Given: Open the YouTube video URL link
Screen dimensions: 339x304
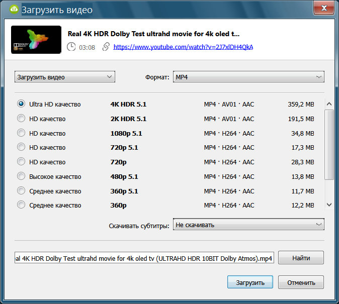Looking at the screenshot, I should (x=183, y=47).
